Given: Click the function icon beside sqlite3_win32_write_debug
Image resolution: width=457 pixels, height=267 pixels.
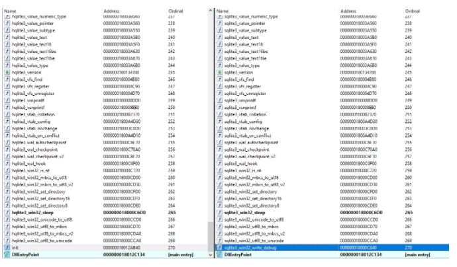Looking at the screenshot, I should point(219,248).
